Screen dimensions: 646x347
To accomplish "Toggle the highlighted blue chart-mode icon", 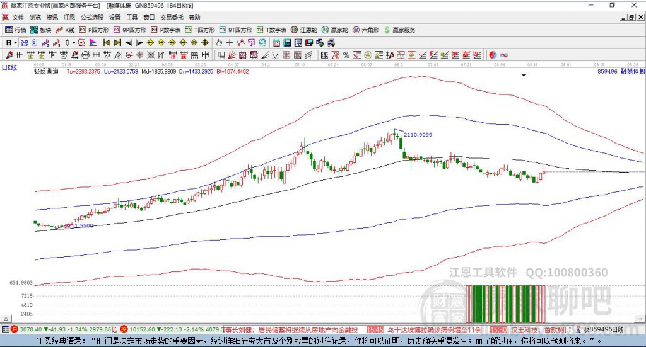I will tap(25, 42).
